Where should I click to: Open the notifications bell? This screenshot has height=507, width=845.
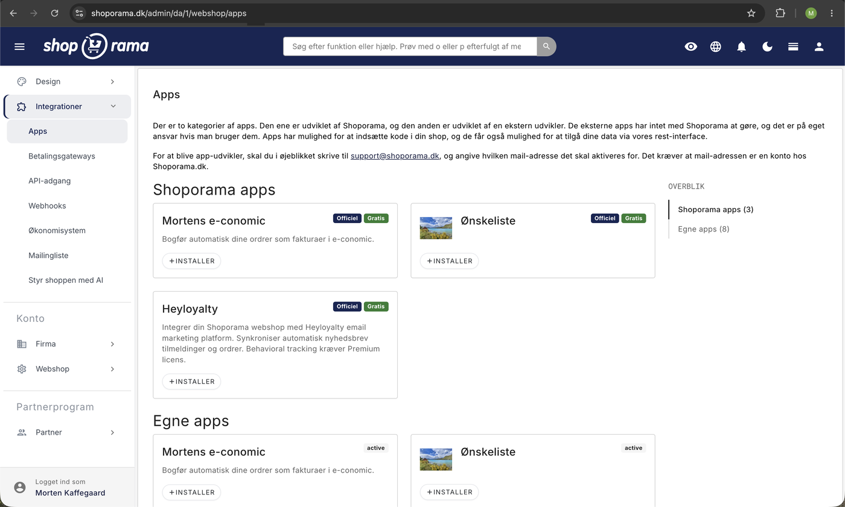pos(742,46)
